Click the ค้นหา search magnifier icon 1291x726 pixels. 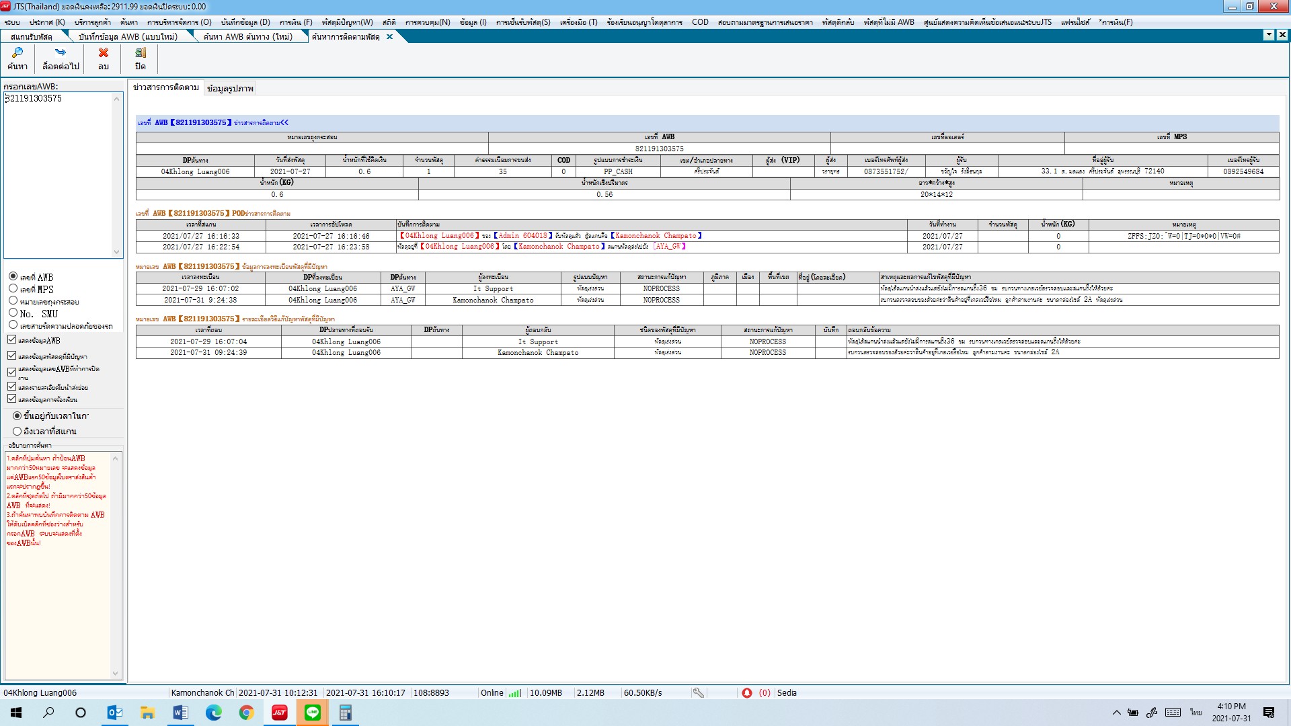(x=17, y=52)
